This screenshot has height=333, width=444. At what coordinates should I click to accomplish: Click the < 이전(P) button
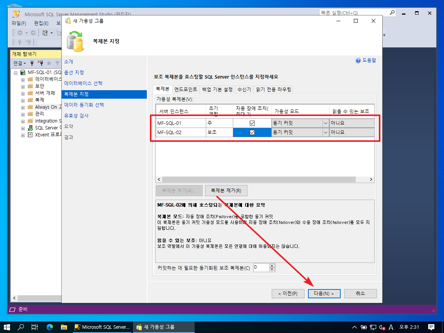pos(288,294)
